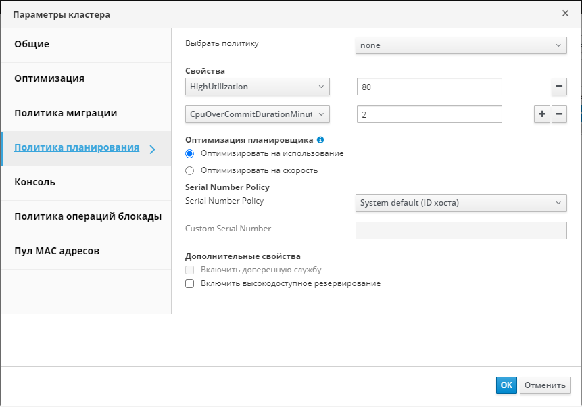Select Оптимизировать на скорость radio button
582x407 pixels.
(190, 170)
